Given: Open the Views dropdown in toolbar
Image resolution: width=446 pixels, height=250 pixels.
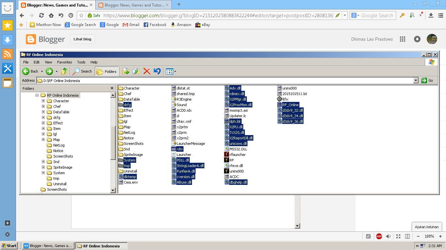Looking at the screenshot, I should (x=171, y=71).
